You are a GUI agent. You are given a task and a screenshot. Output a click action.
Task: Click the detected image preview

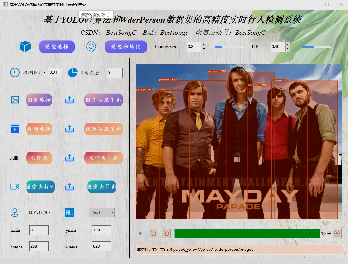pos(238,142)
